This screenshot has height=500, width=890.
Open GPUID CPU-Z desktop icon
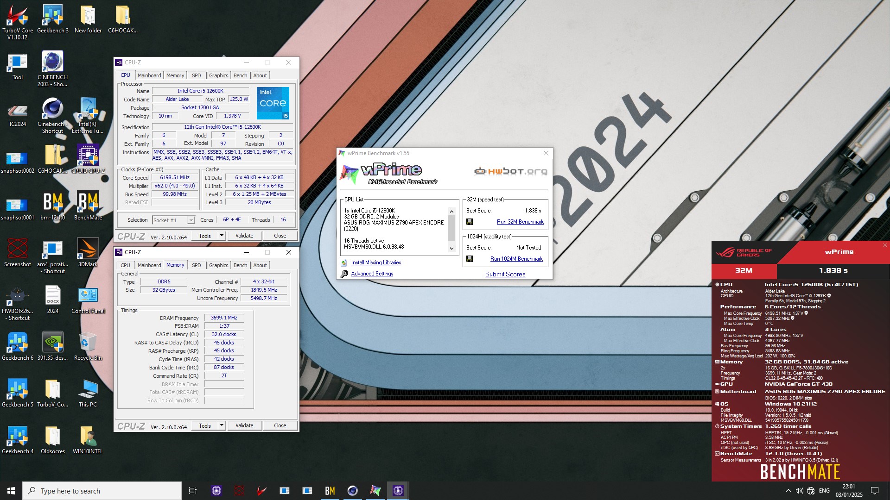[88, 159]
